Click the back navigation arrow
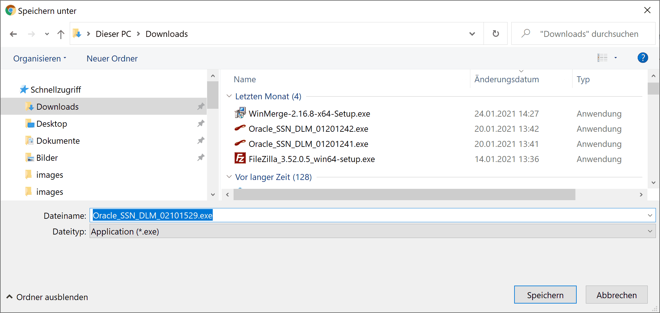The width and height of the screenshot is (660, 313). [13, 34]
